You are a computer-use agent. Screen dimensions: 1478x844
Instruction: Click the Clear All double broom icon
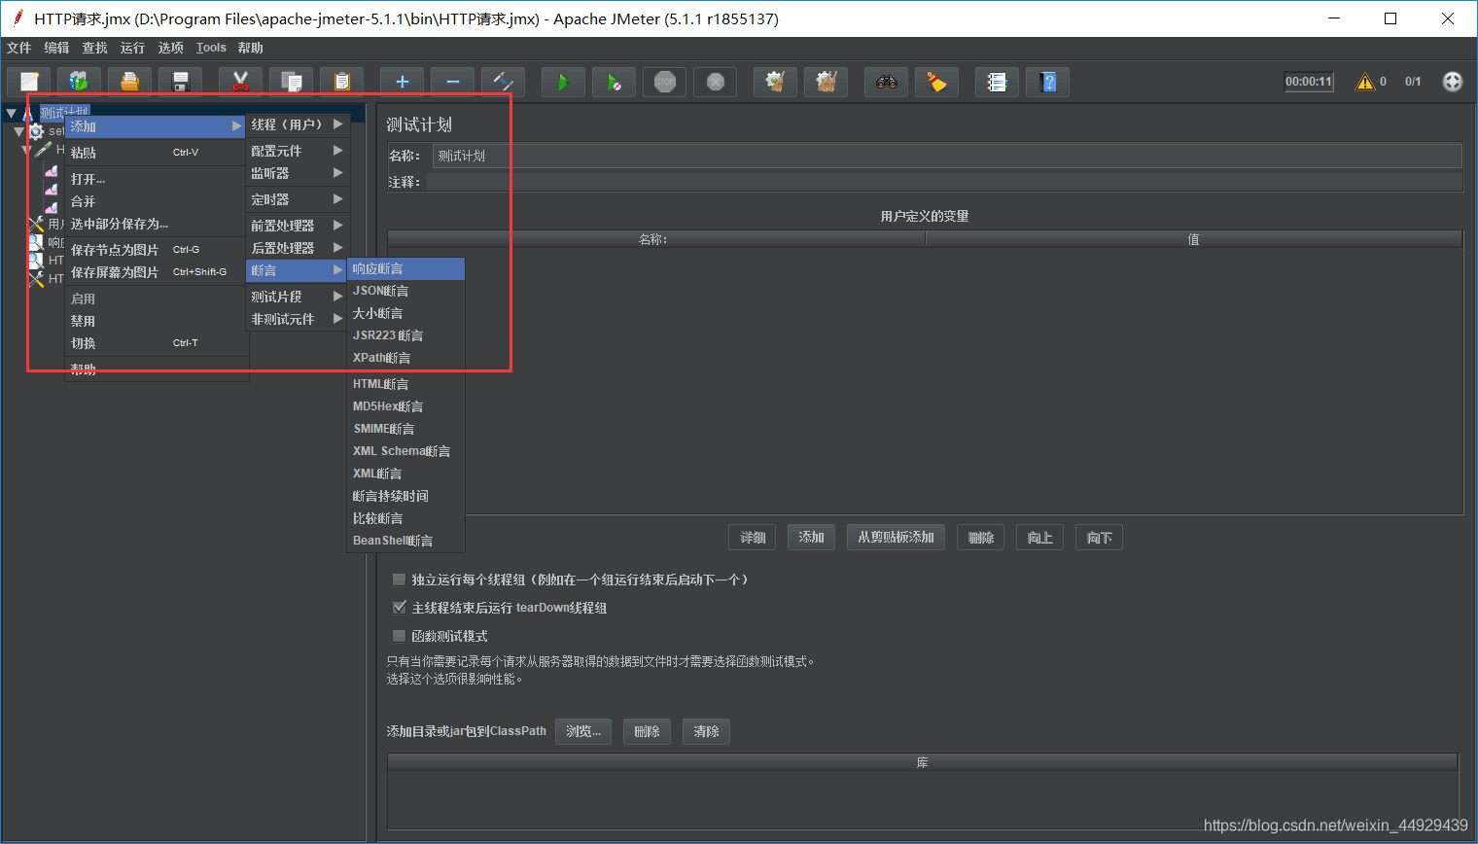[827, 83]
